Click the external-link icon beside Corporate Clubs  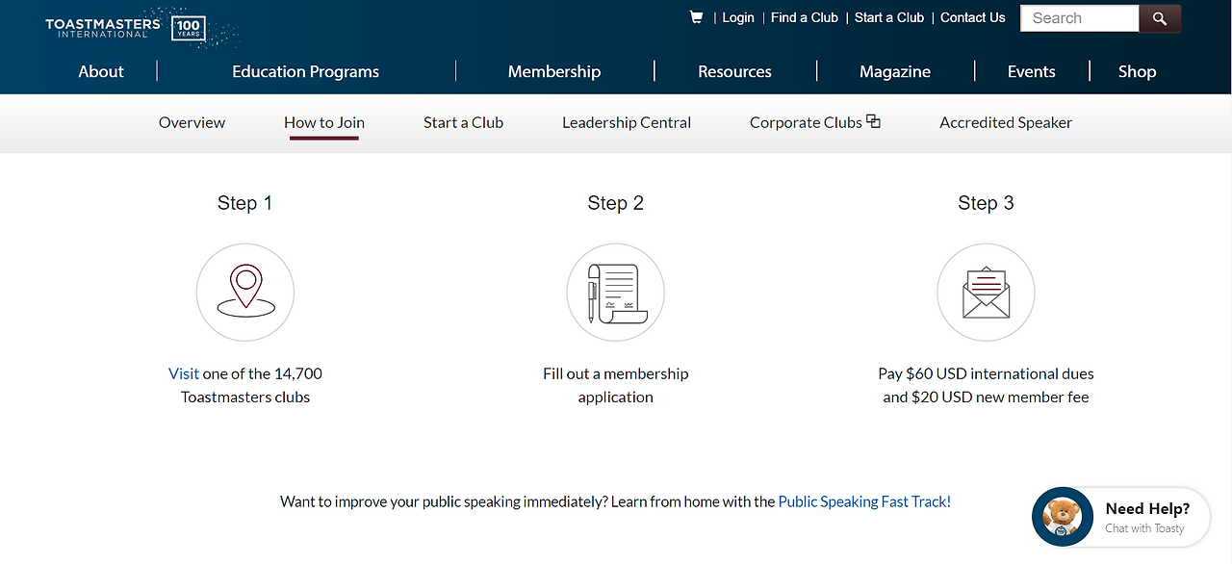(873, 121)
